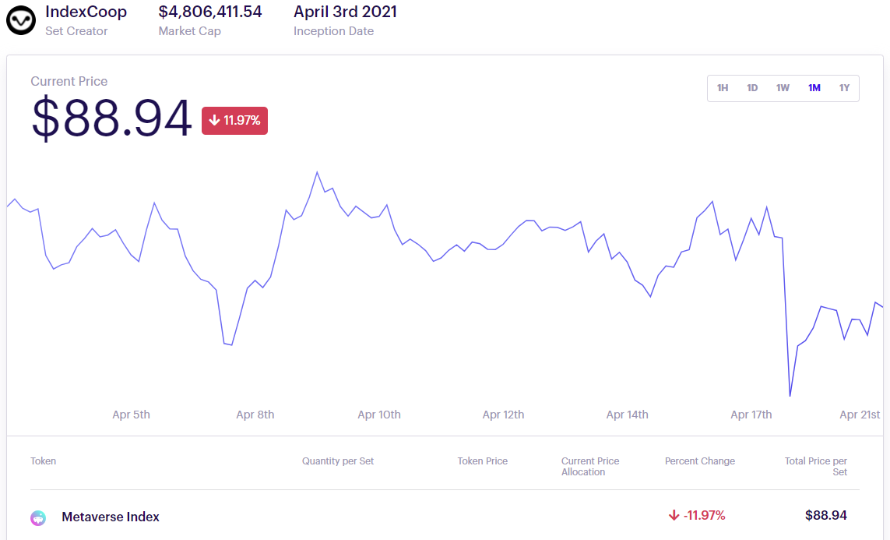This screenshot has height=540, width=890.
Task: Click the Current Price Allocation column header
Action: tap(590, 466)
